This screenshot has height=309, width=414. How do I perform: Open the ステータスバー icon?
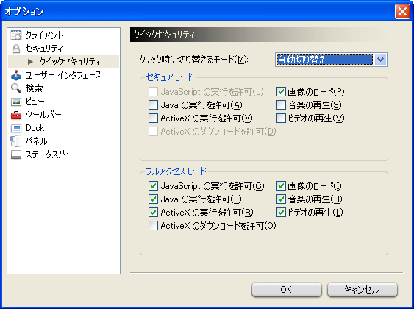16,154
